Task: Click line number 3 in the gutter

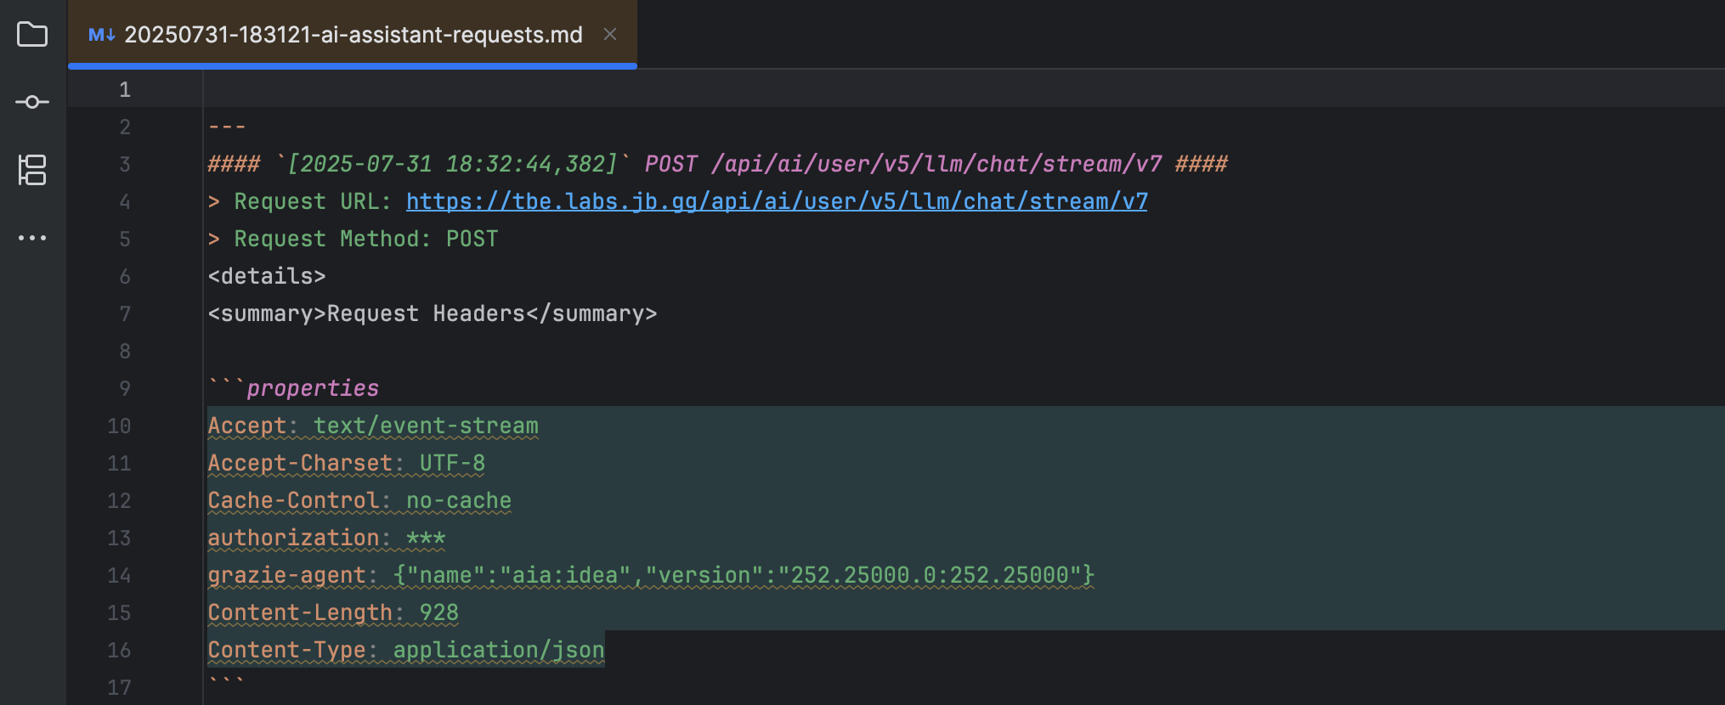Action: tap(124, 164)
